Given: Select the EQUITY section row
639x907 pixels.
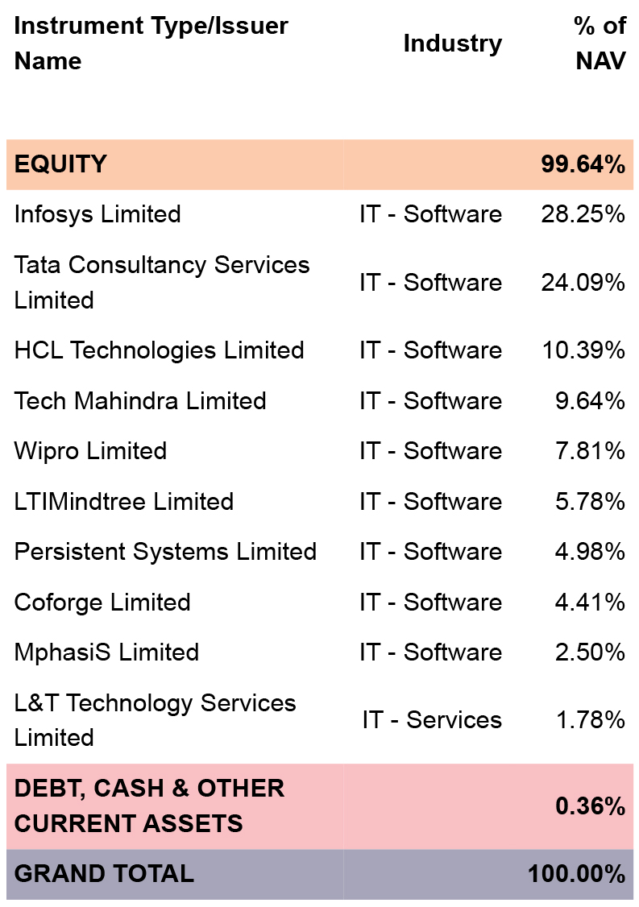Looking at the screenshot, I should click(319, 164).
